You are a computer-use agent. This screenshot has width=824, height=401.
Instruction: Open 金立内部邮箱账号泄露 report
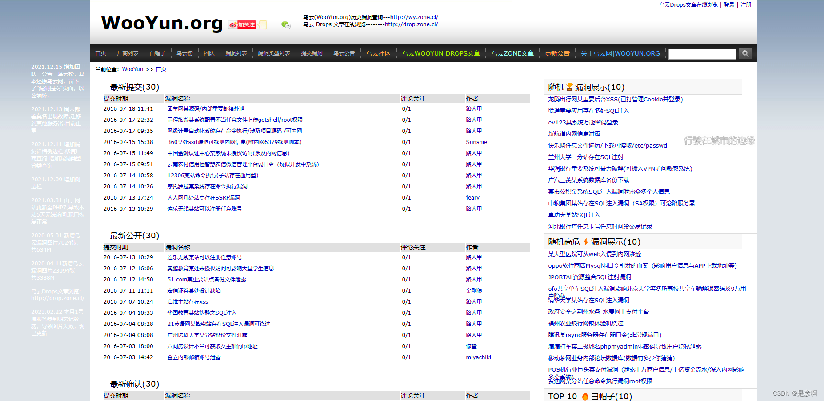click(x=194, y=357)
